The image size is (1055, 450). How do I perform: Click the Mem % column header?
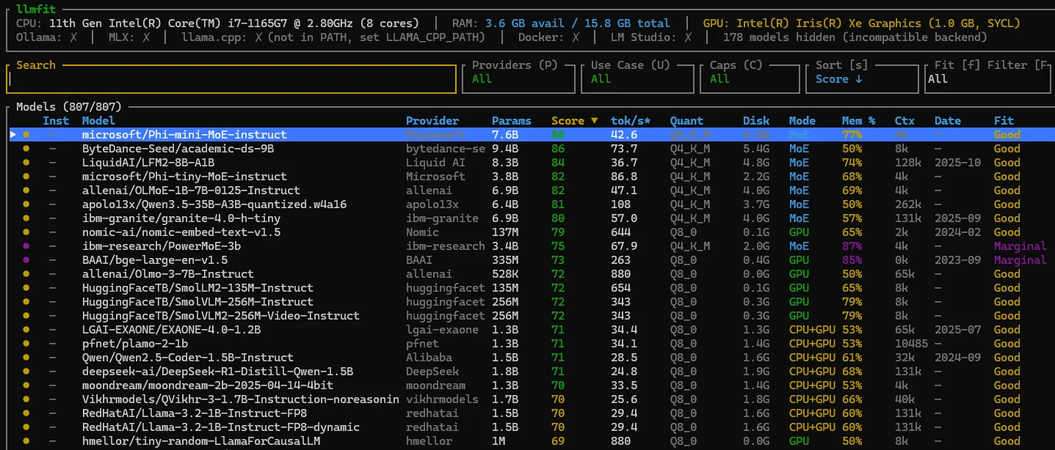tap(858, 121)
